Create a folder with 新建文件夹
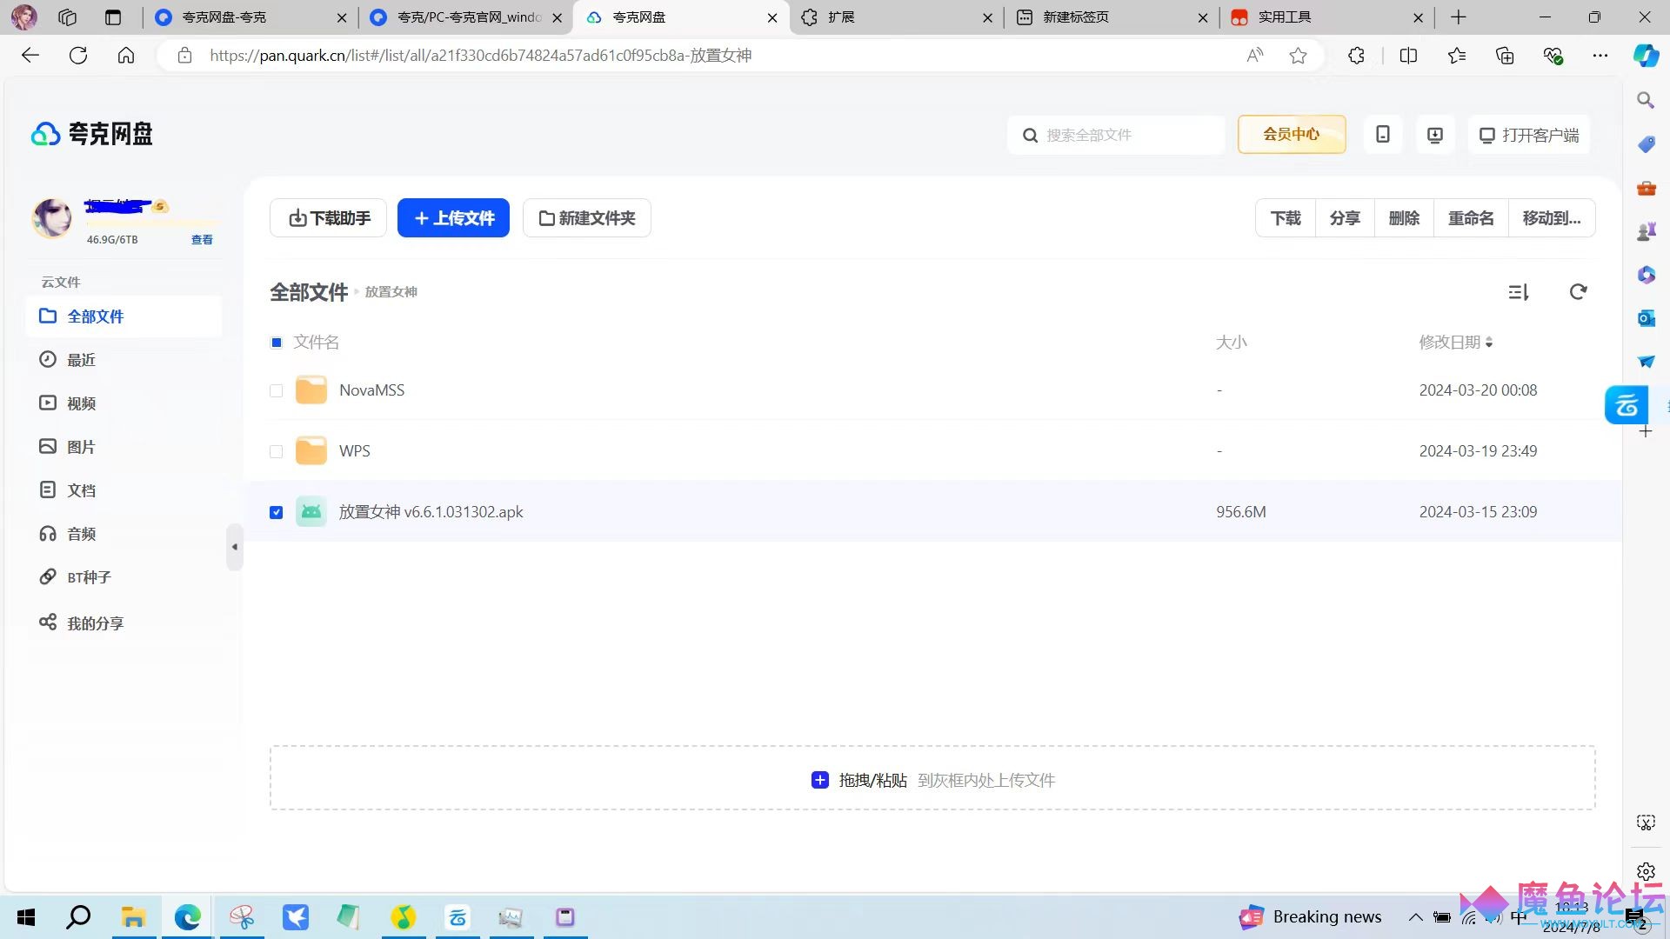The image size is (1670, 939). point(587,218)
